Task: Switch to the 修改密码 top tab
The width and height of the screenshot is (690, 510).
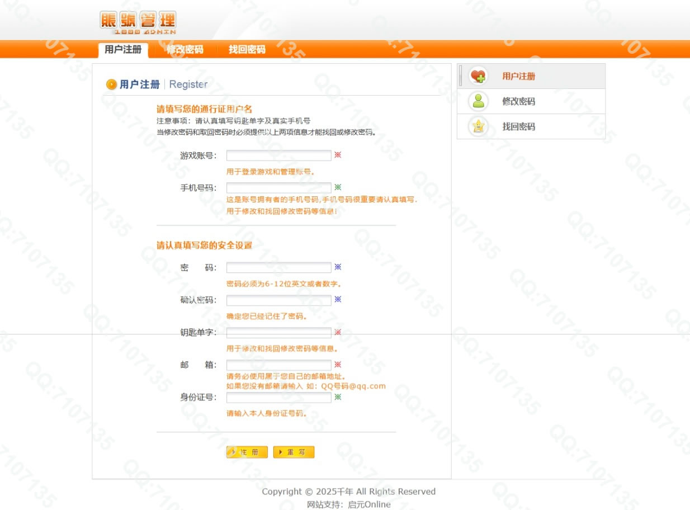Action: 185,49
